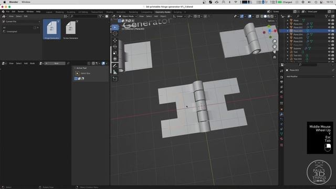Toggle X-ray mode in viewport header
Viewport: 336px width, 189px height.
point(258,16)
